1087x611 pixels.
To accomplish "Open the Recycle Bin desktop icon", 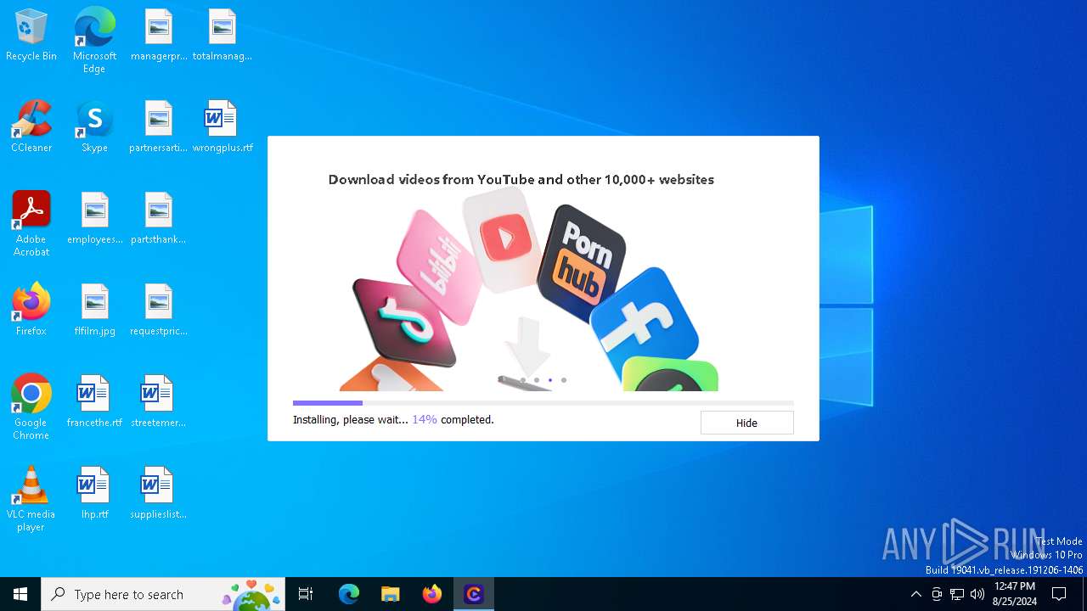I will (31, 36).
